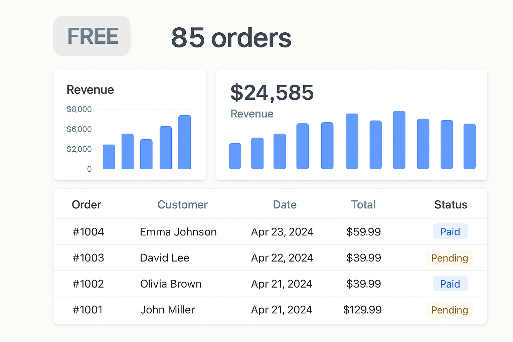
Task: Toggle the Pending status on order #1003
Action: [450, 258]
